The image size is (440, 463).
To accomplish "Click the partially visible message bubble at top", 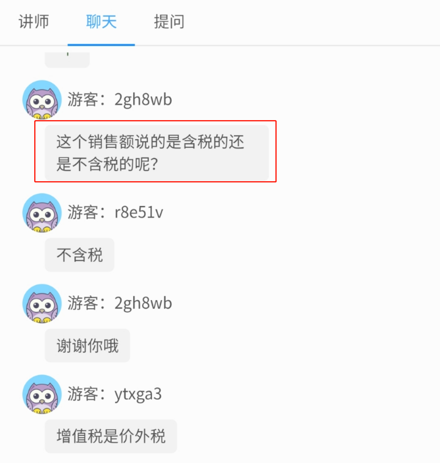I will pyautogui.click(x=67, y=60).
